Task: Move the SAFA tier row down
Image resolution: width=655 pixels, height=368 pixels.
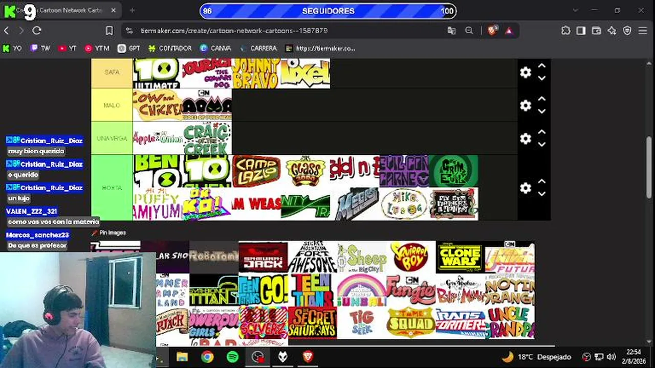Action: (542, 78)
